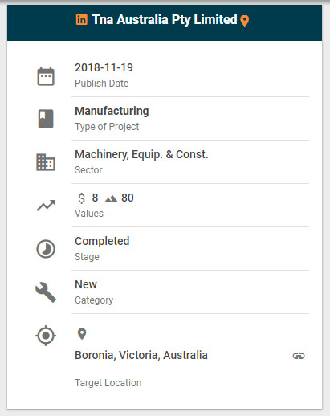Open the chain link icon beside Boronia
Image resolution: width=330 pixels, height=416 pixels.
click(x=299, y=356)
